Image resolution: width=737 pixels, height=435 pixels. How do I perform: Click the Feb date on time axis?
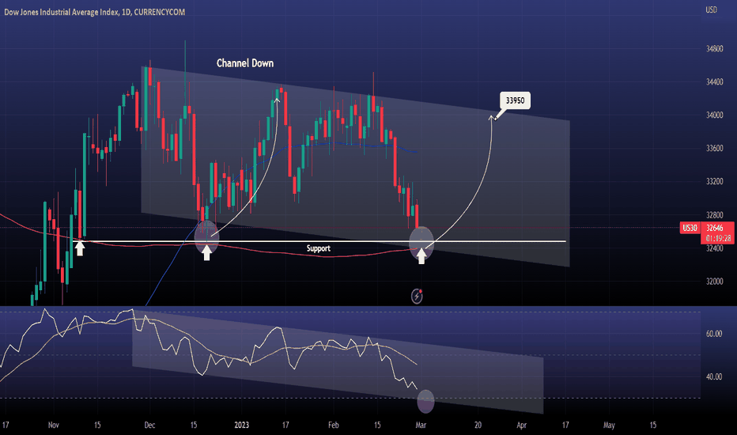(x=333, y=426)
